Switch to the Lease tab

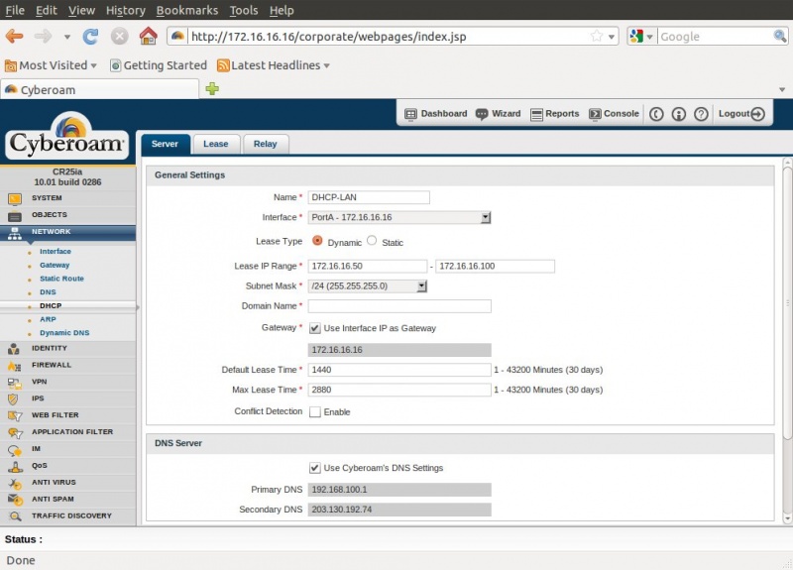click(215, 144)
